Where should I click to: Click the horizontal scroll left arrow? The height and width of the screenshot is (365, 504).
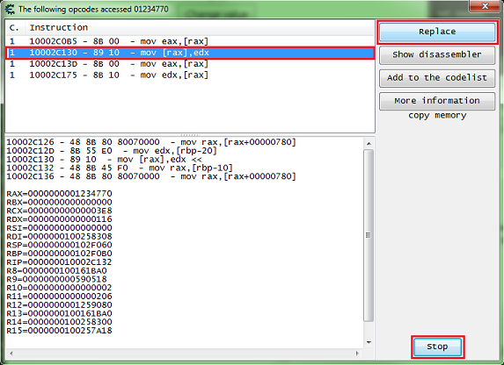coord(11,353)
